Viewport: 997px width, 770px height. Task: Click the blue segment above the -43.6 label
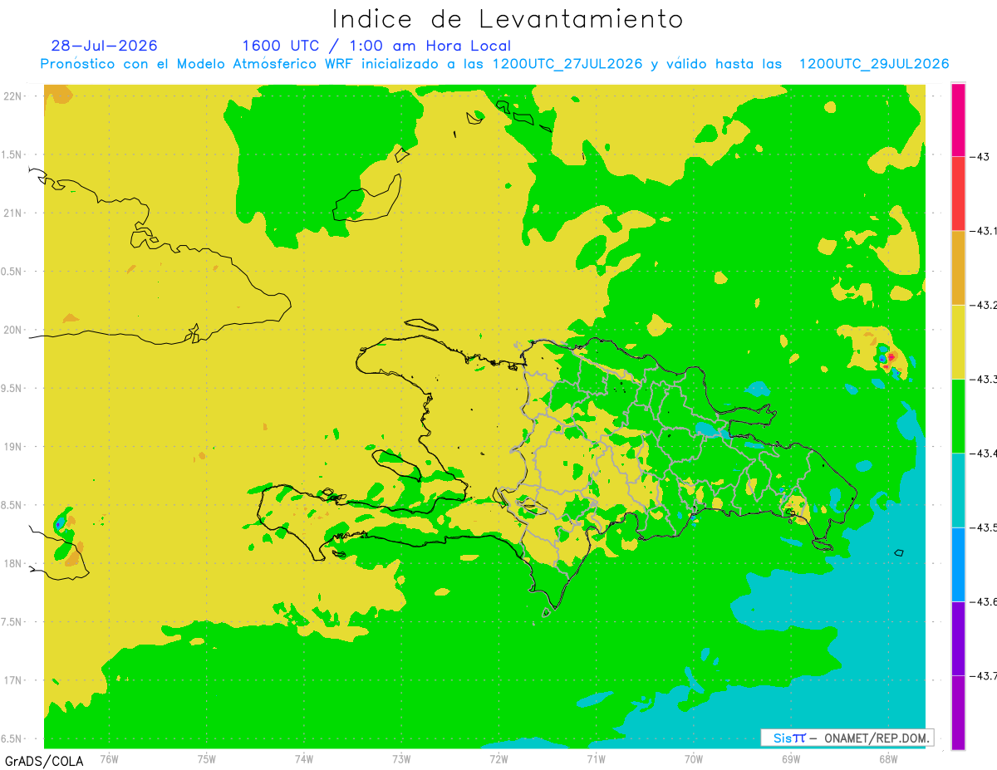click(x=958, y=564)
